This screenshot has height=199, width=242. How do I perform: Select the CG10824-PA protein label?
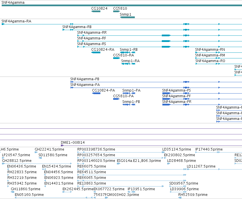tap(104, 90)
